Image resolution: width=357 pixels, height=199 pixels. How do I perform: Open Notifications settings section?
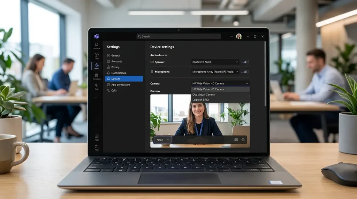[x=124, y=73]
